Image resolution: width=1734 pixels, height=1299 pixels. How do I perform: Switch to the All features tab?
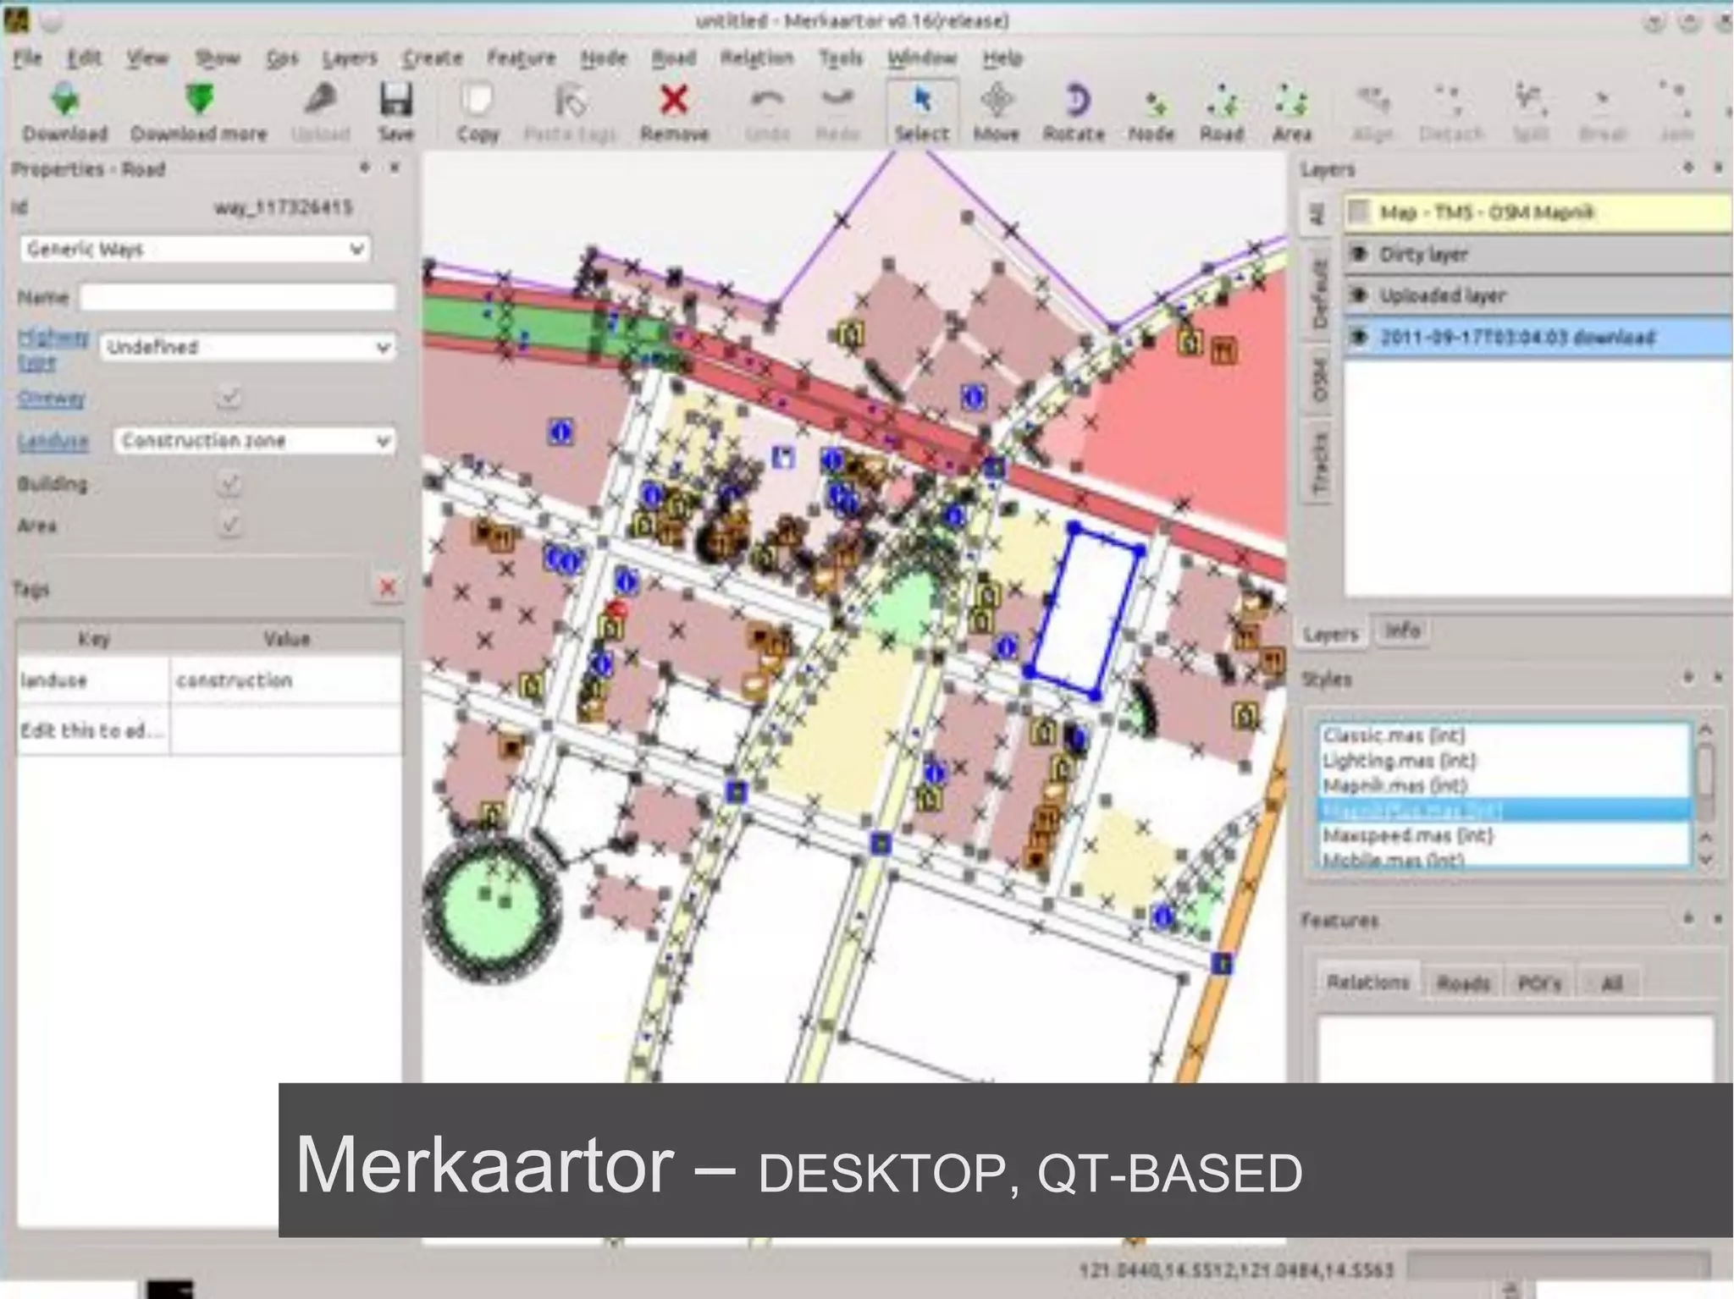click(1611, 983)
